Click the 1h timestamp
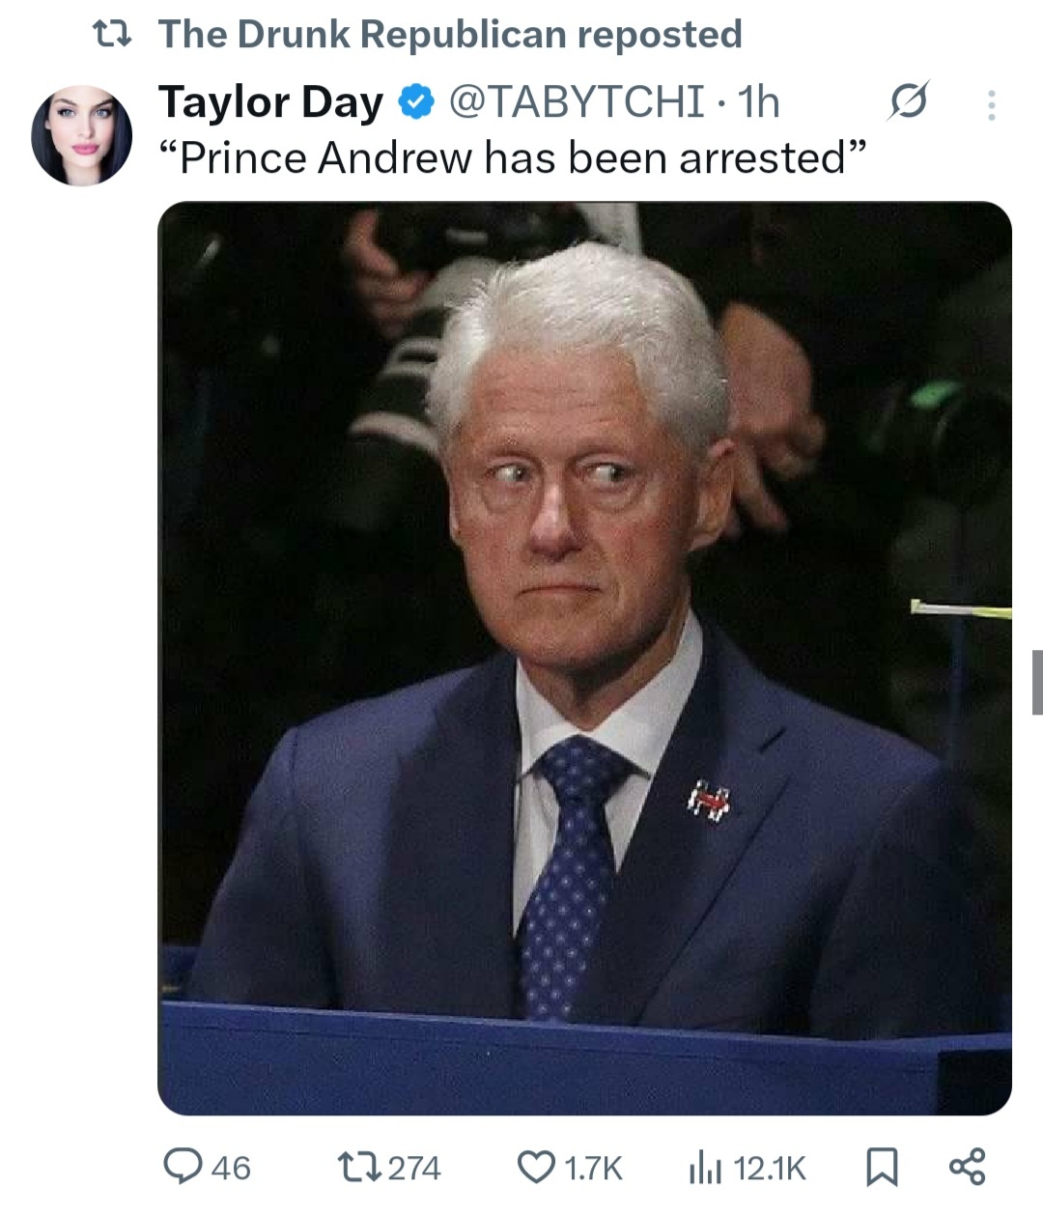 click(x=758, y=101)
